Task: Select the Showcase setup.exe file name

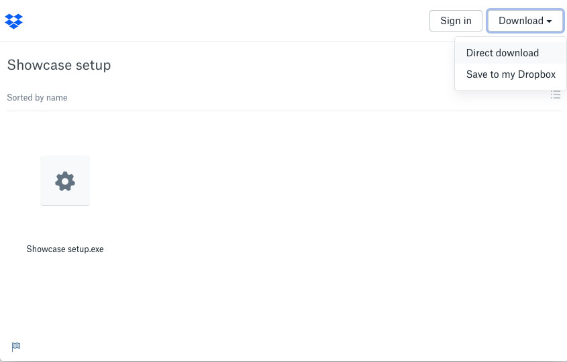Action: point(65,249)
